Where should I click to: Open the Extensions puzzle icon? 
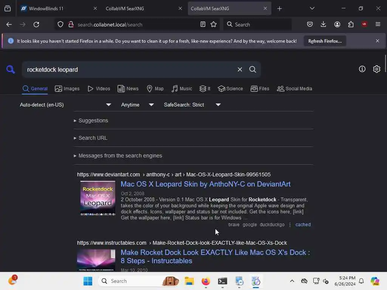tap(351, 24)
